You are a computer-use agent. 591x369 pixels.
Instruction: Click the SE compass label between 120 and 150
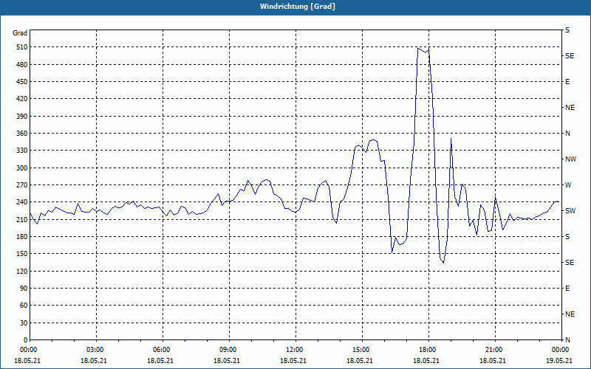click(570, 263)
